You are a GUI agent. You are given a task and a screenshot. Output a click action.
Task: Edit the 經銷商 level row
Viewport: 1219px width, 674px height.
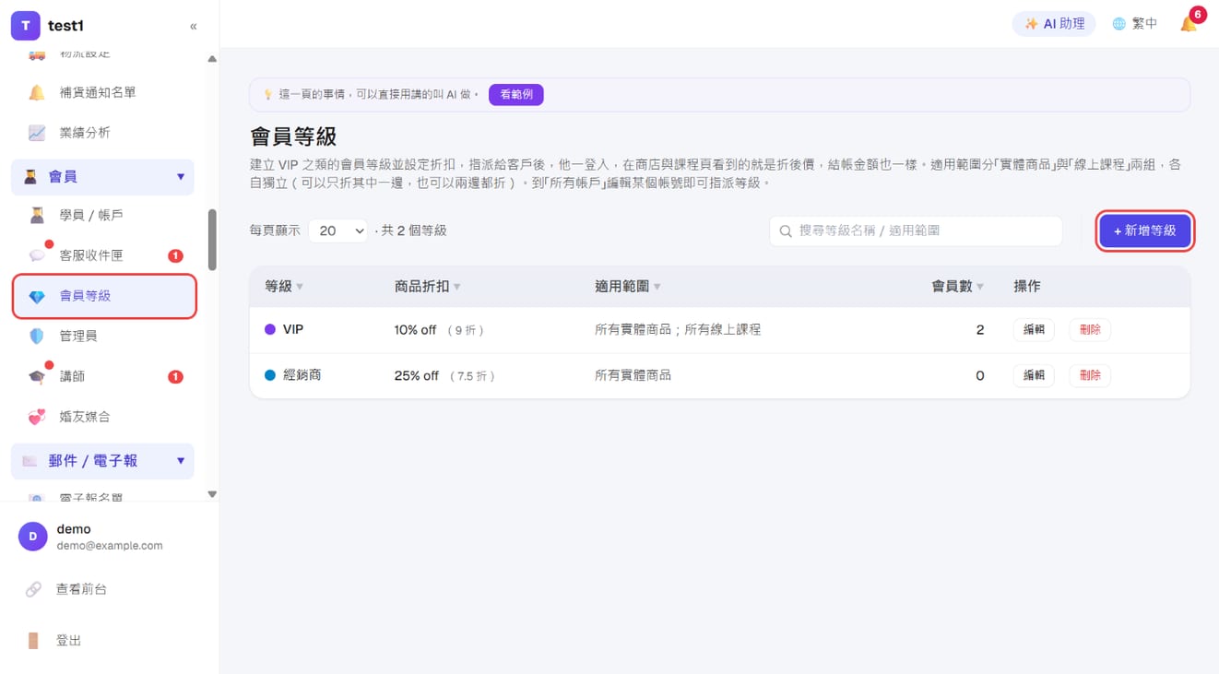[1034, 375]
